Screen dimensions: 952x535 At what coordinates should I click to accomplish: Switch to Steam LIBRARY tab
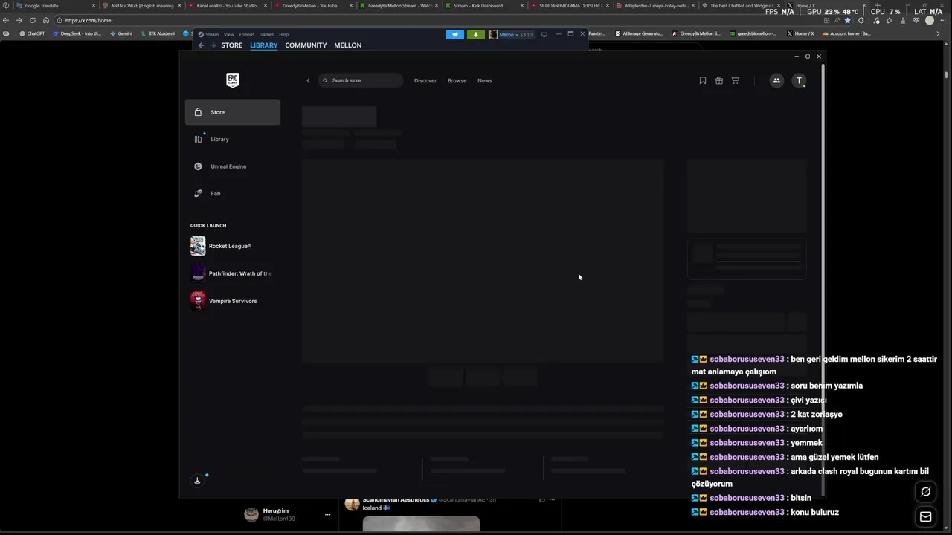[x=264, y=45]
